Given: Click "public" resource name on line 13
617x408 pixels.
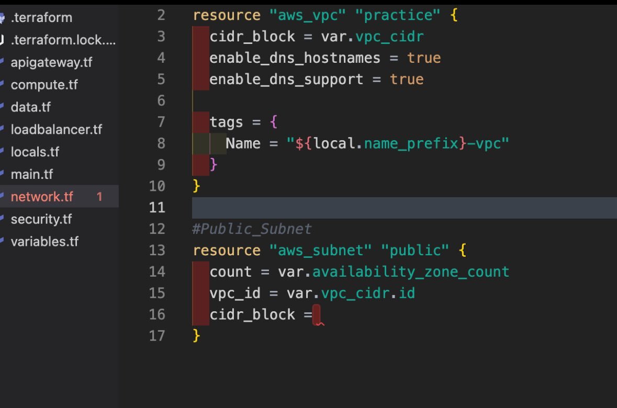Looking at the screenshot, I should tap(415, 251).
